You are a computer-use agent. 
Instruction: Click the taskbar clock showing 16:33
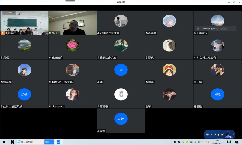[x=218, y=142]
